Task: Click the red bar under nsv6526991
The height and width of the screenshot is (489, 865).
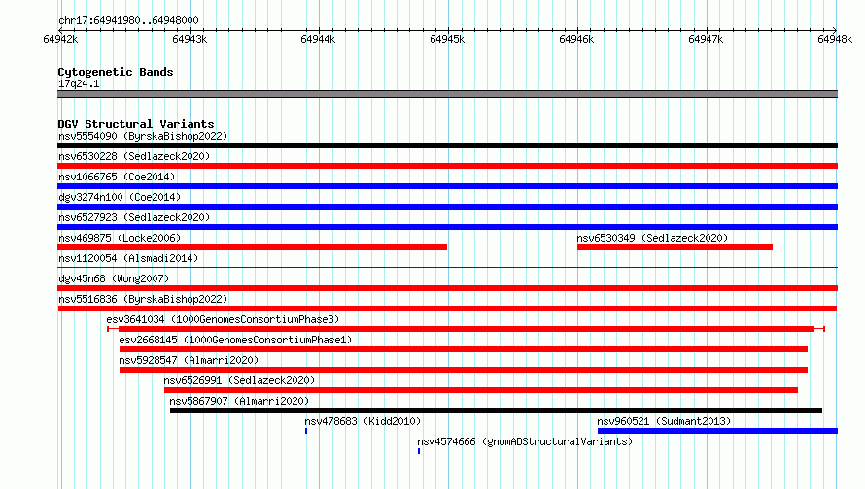Action: (481, 390)
